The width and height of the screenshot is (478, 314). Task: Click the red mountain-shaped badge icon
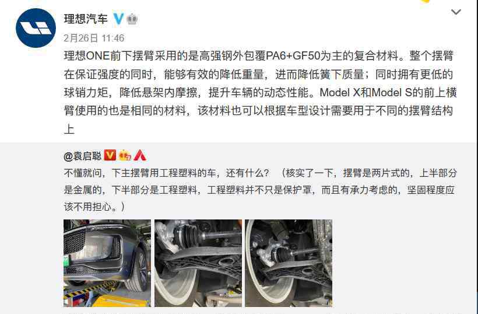coord(140,155)
